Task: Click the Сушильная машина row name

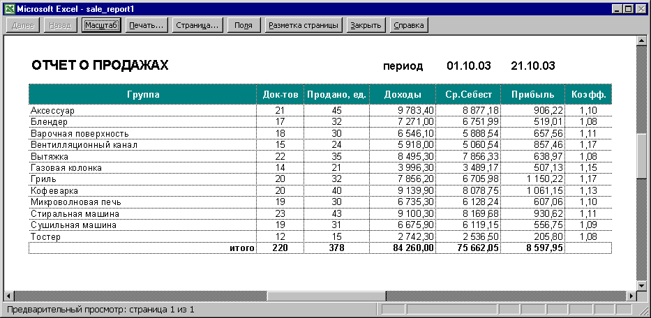Action: pyautogui.click(x=73, y=225)
